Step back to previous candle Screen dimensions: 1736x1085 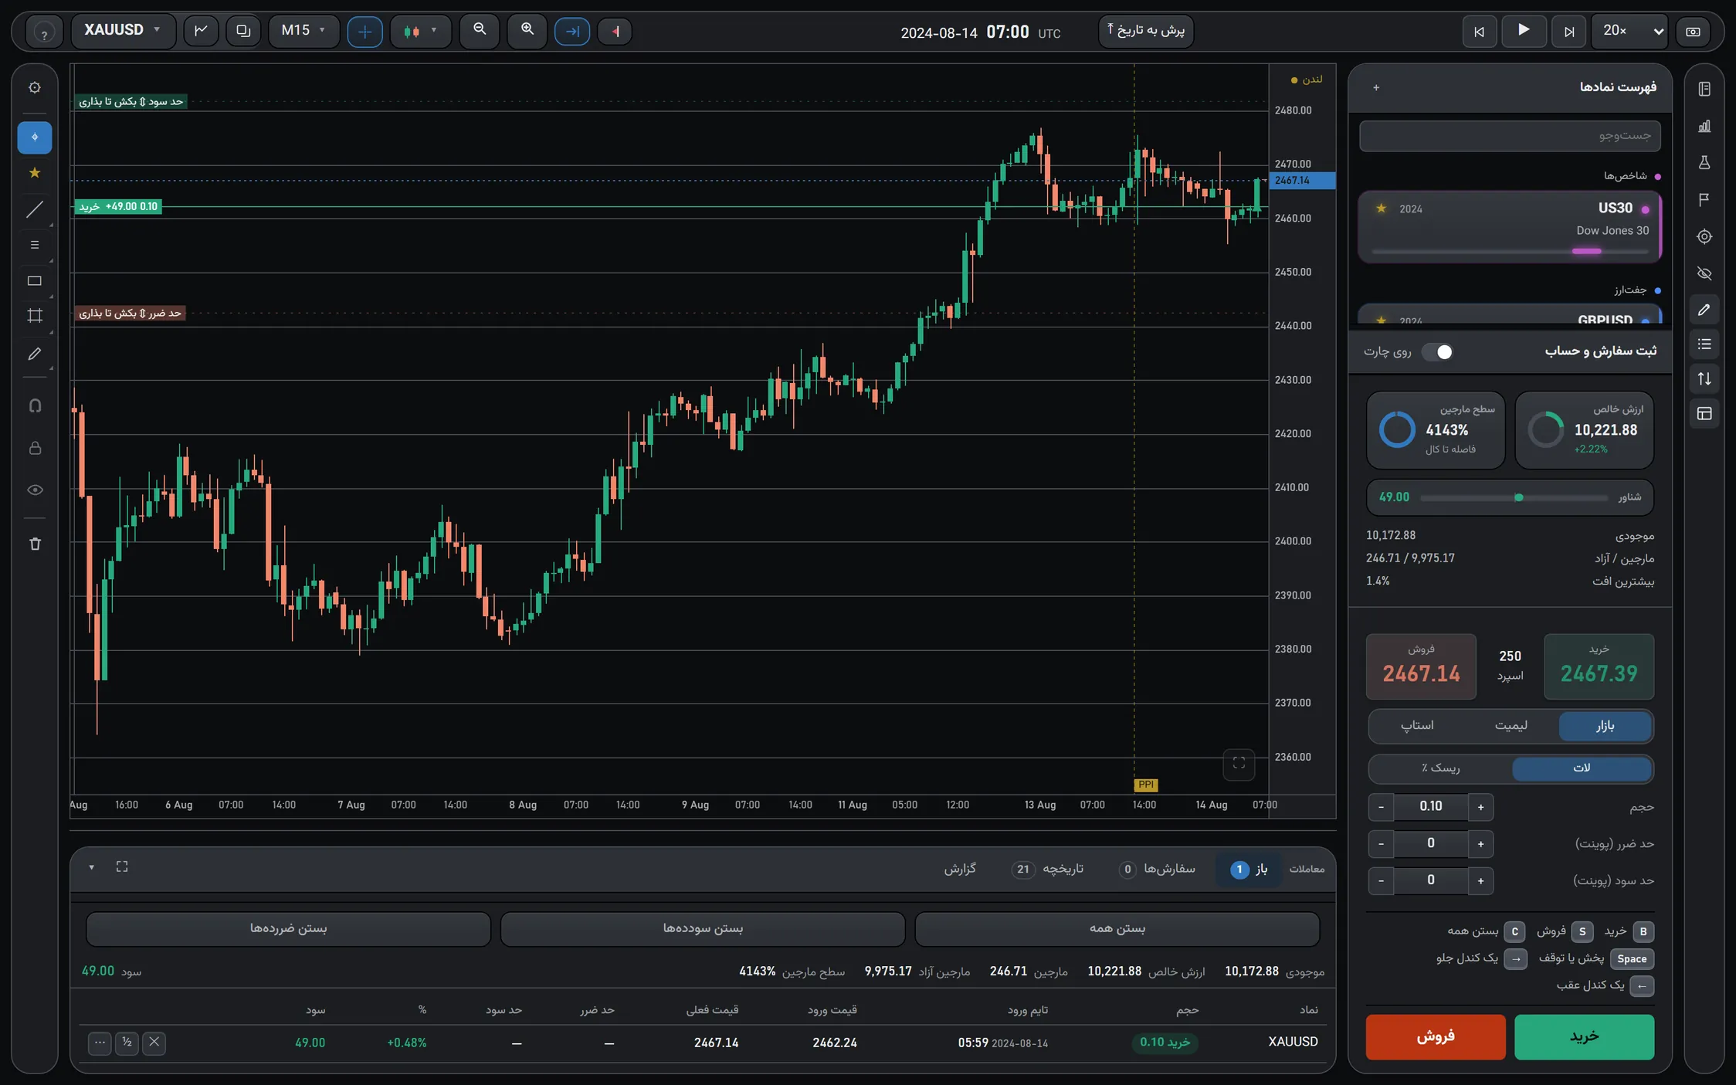point(1479,32)
